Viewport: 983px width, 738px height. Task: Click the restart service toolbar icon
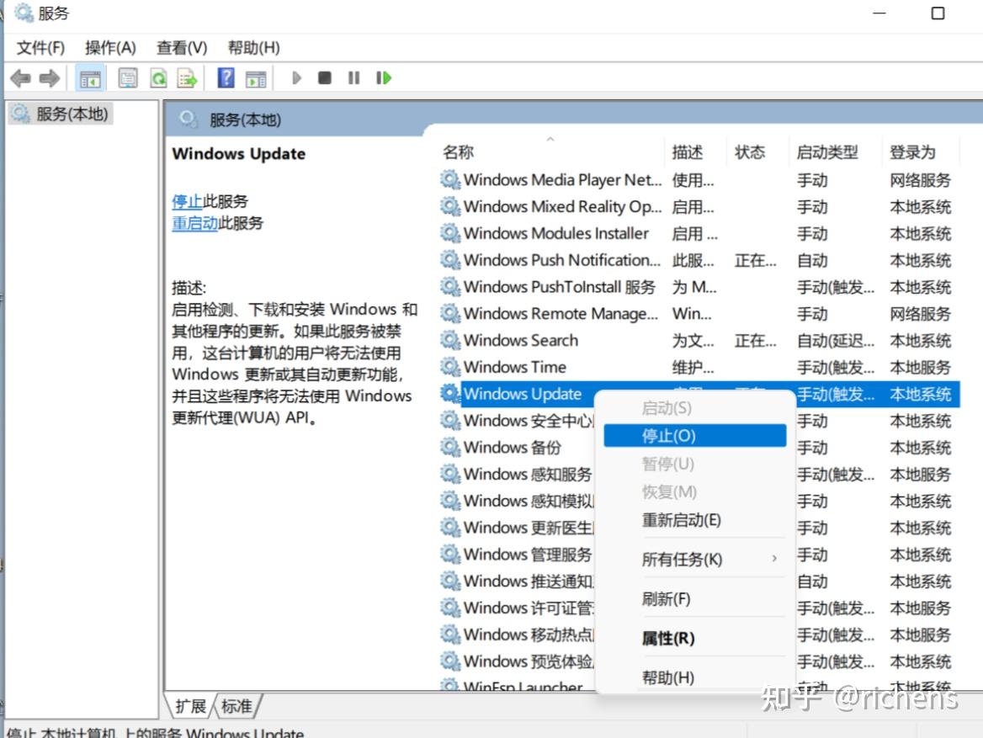pos(384,77)
